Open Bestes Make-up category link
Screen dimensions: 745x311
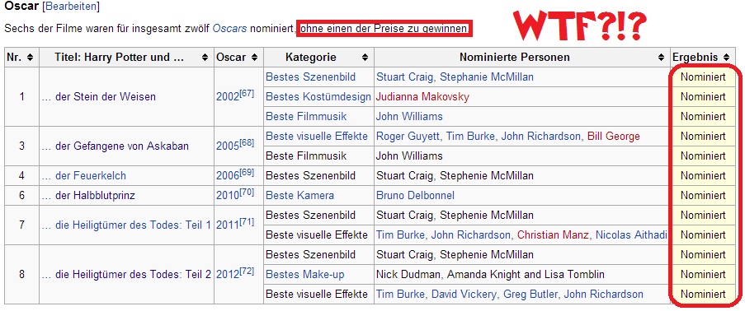(305, 275)
